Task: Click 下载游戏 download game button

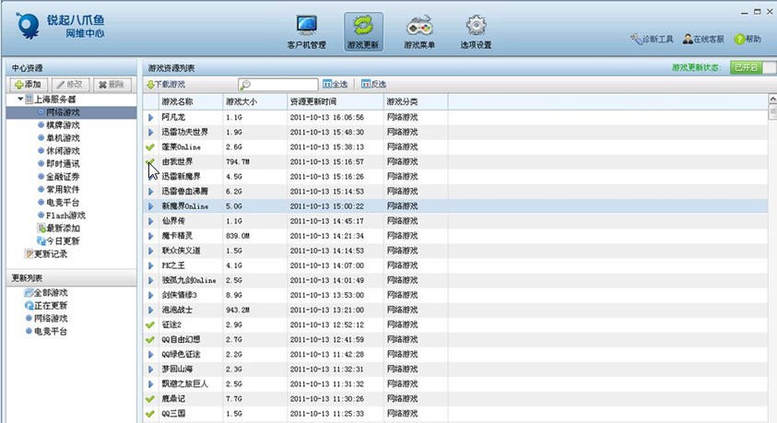Action: [166, 85]
